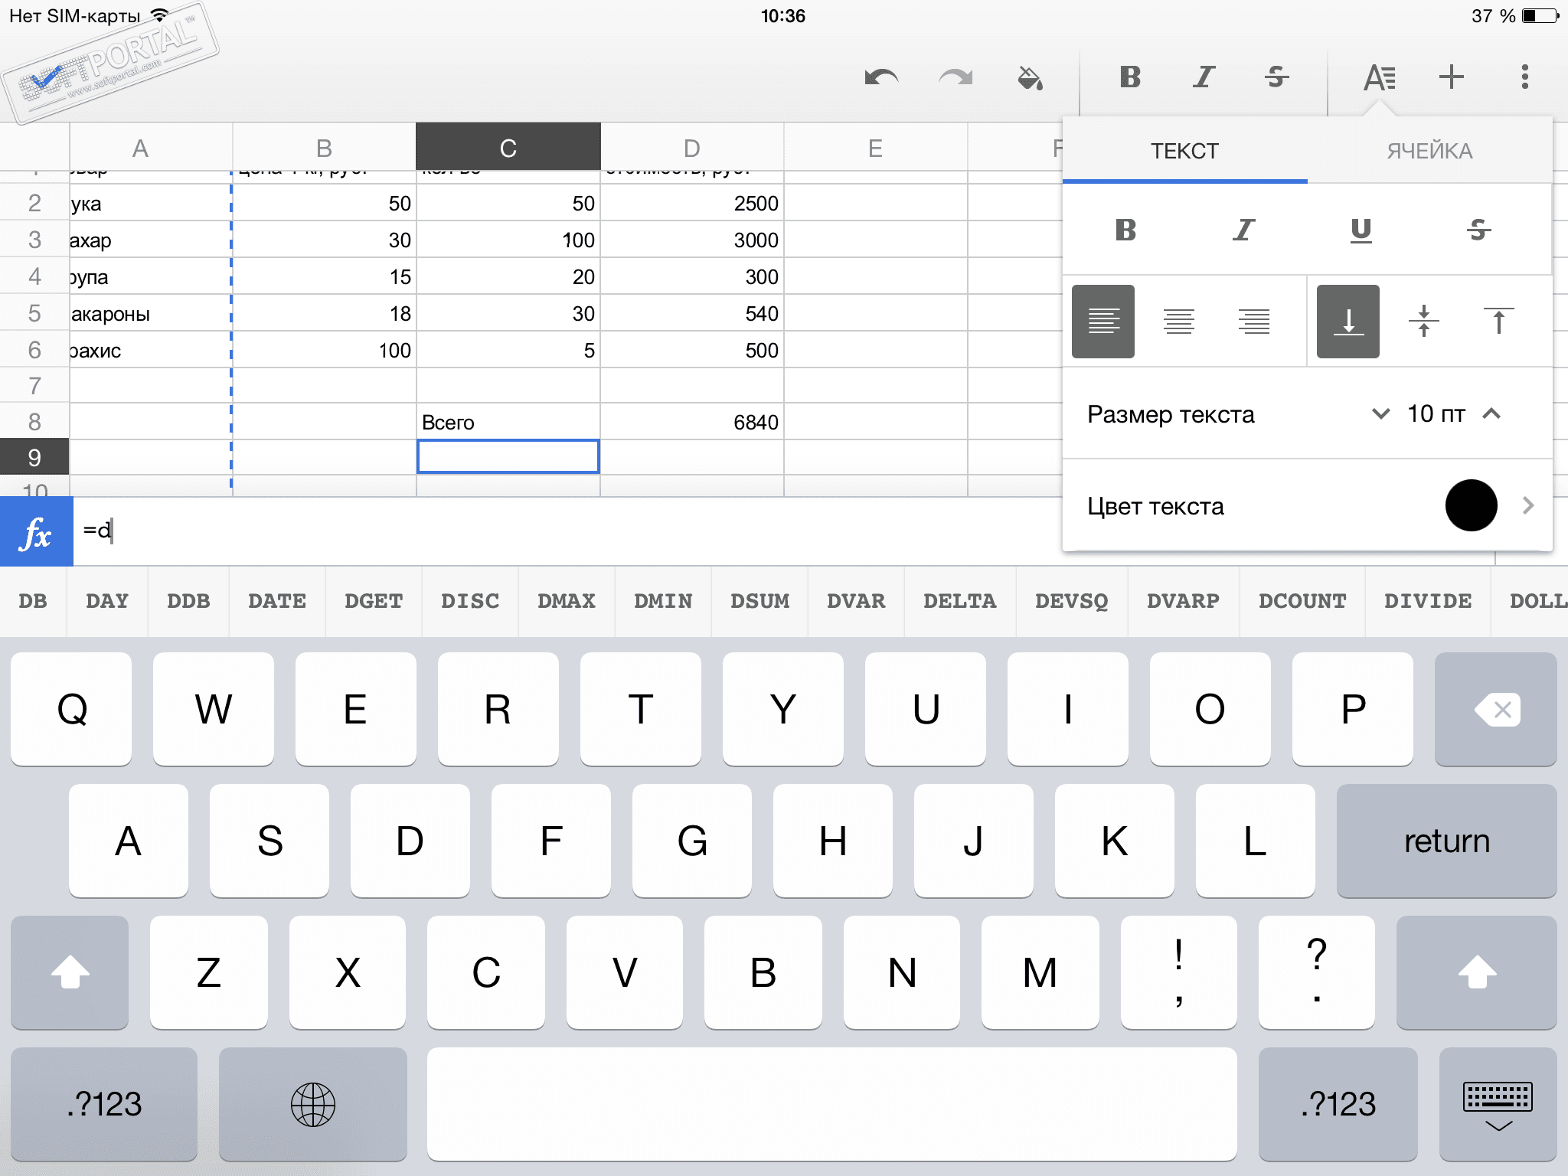Hide keyboard with the keyboard-dismiss key
The image size is (1568, 1176).
point(1497,1105)
